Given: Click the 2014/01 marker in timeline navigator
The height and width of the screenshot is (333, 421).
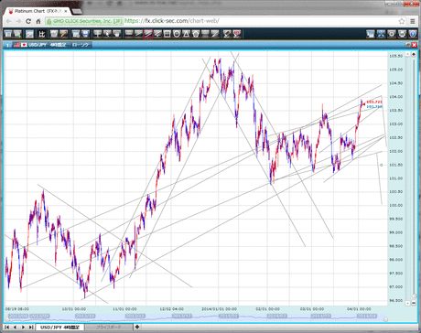Looking at the screenshot, I should [x=229, y=316].
